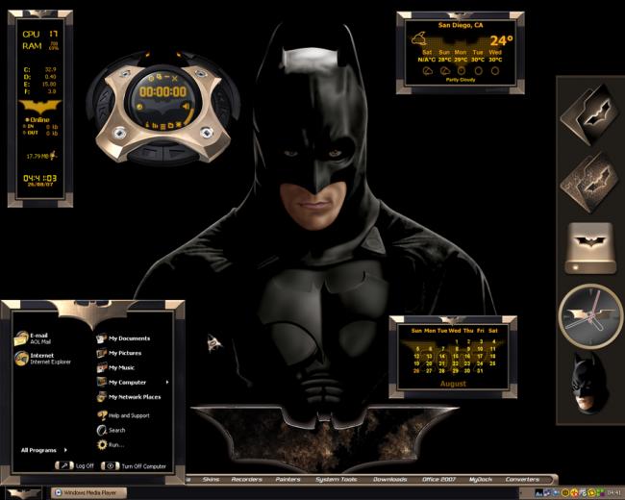The width and height of the screenshot is (625, 500).
Task: Click the player's 00:00:00 time display
Action: pyautogui.click(x=163, y=91)
